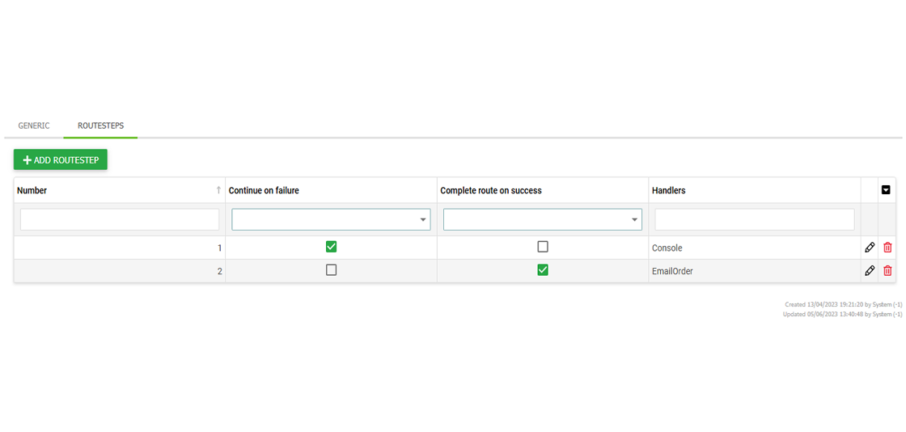Click the sort arrow in Number column
The height and width of the screenshot is (432, 906).
coord(218,190)
